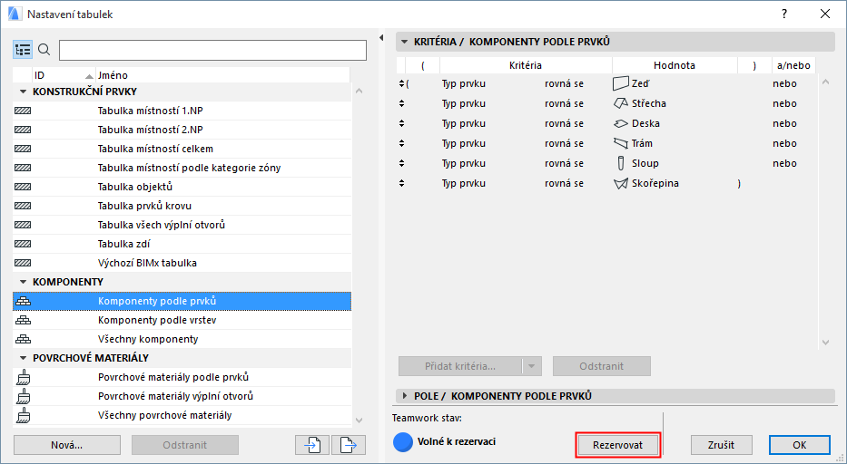This screenshot has height=464, width=847.
Task: Select Povrchové materiály výplní otvorů
Action: coord(182,396)
